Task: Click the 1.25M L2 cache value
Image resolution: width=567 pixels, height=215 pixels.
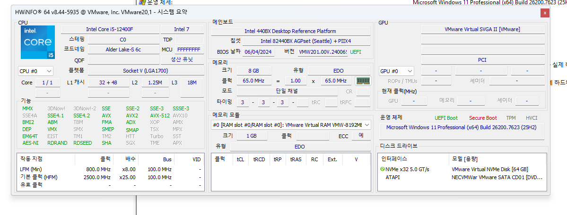Action: (x=155, y=83)
